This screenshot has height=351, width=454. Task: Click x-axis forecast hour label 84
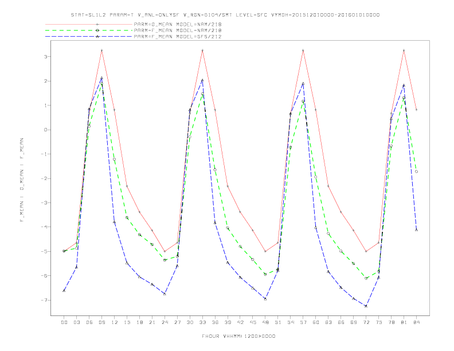(417, 322)
